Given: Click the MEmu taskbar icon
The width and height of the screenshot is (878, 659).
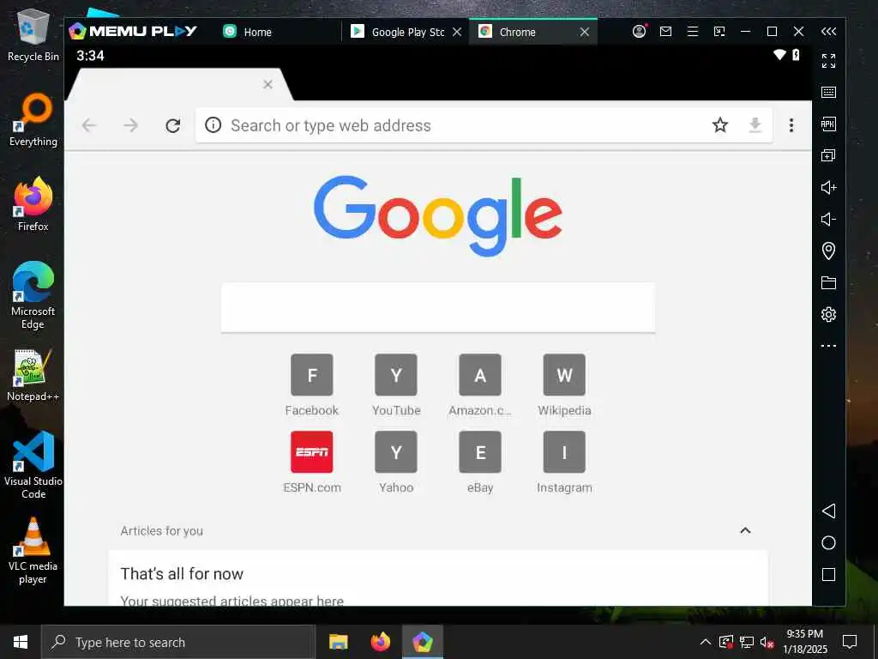Looking at the screenshot, I should pos(423,642).
